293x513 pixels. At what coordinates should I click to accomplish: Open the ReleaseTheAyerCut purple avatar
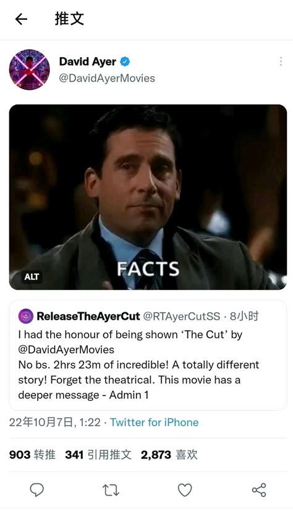click(26, 317)
